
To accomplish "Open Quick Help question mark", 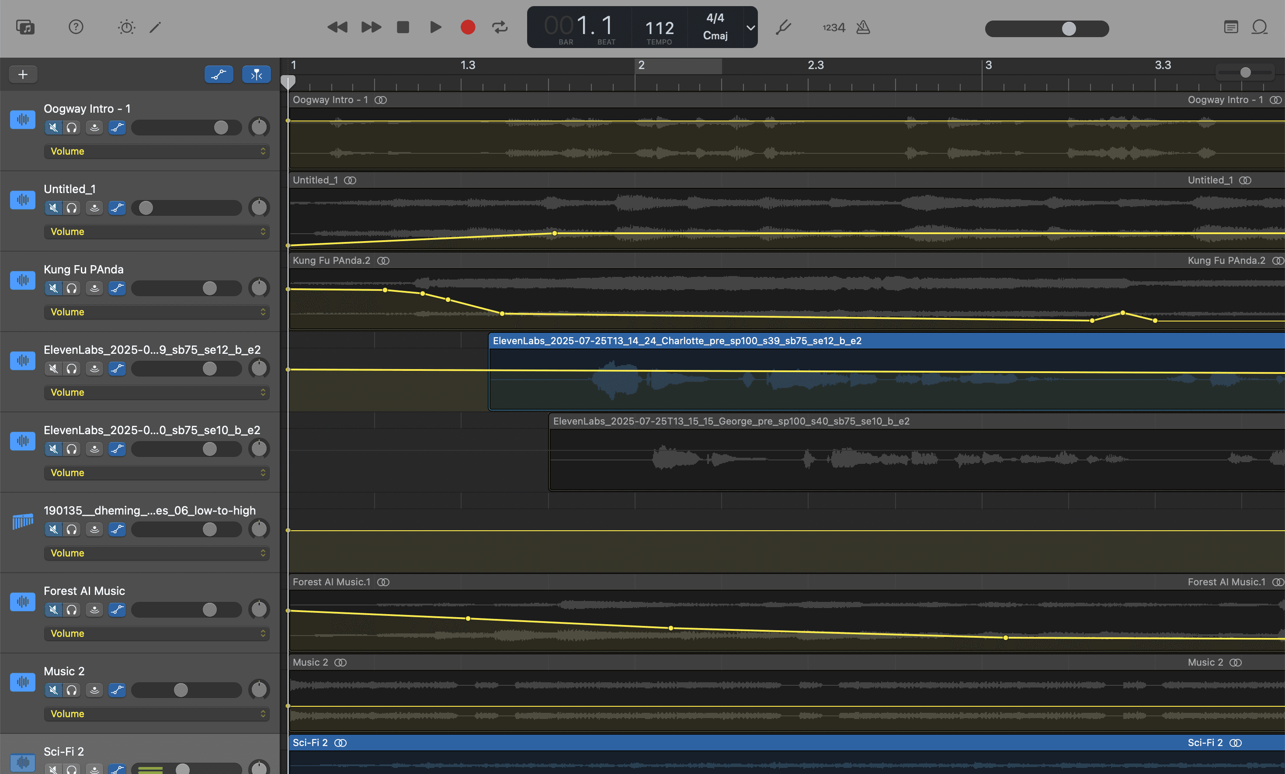I will coord(76,27).
